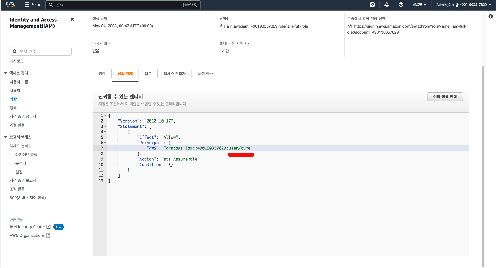496x268 pixels.
Task: Open 자격 증명 보고서 page
Action: click(x=23, y=180)
